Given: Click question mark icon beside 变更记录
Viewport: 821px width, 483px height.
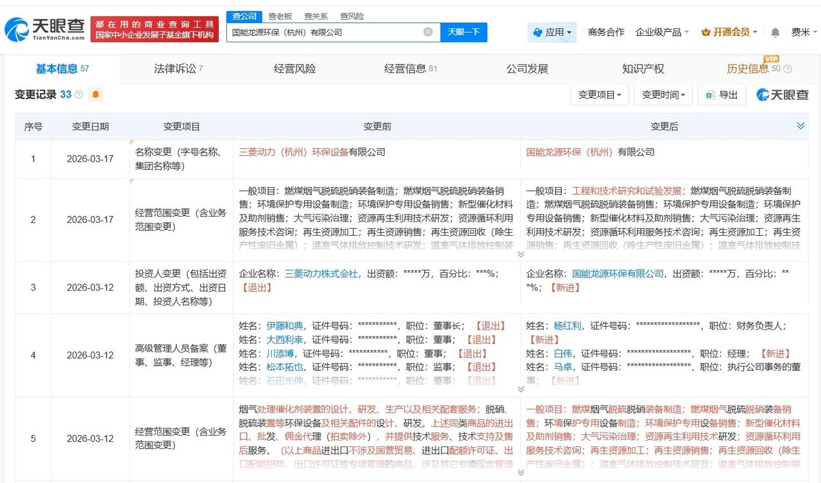Looking at the screenshot, I should (x=78, y=94).
